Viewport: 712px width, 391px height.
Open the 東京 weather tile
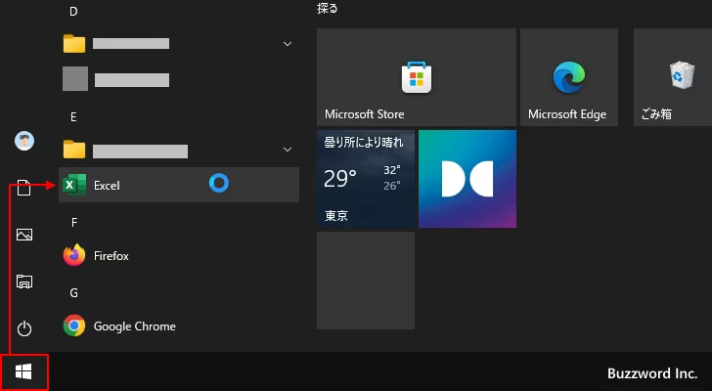pos(366,179)
